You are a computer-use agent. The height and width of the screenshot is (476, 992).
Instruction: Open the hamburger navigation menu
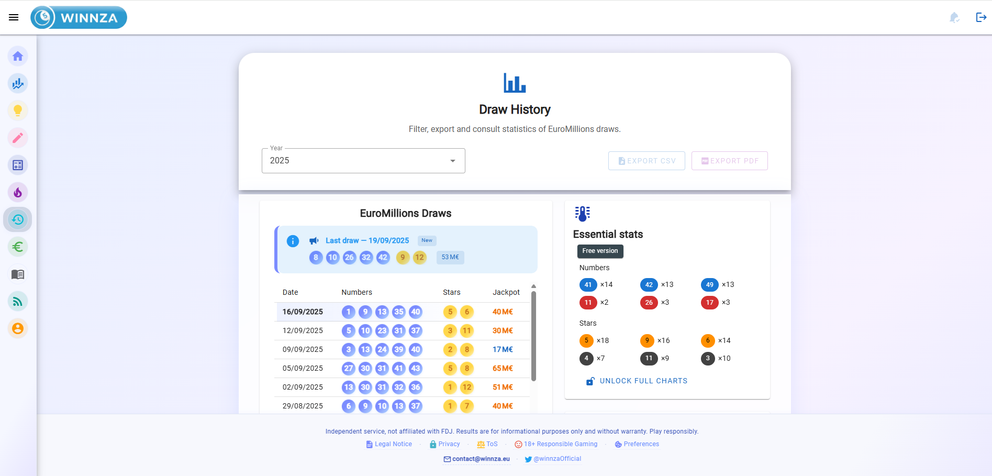coord(13,17)
